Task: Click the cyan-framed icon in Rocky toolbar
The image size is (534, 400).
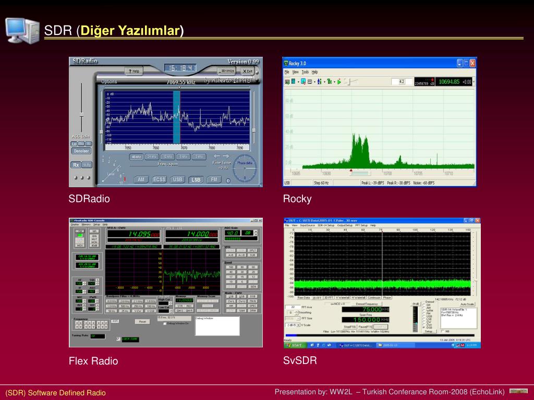Action: [x=304, y=82]
